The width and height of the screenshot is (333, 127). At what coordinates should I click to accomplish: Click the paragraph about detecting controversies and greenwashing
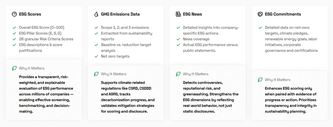[211, 97]
